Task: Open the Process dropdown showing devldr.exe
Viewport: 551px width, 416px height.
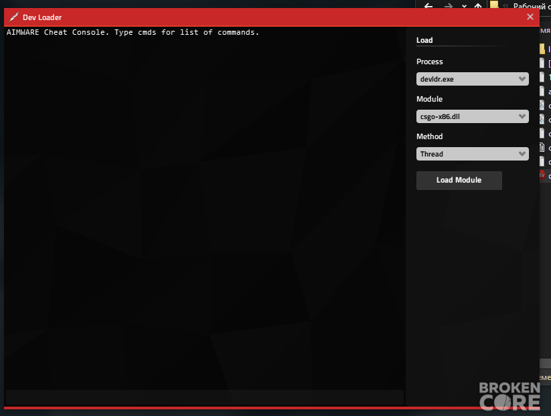Action: tap(472, 79)
